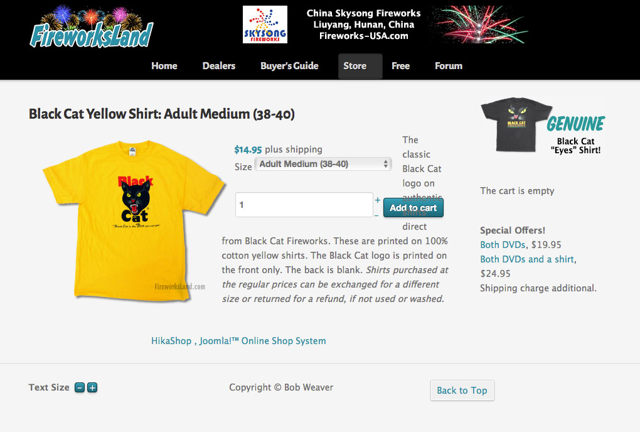Click the Add to cart button

pyautogui.click(x=413, y=207)
